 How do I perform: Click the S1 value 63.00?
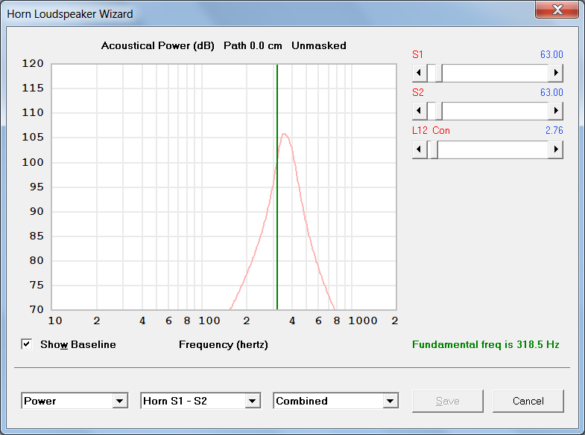[x=551, y=54]
